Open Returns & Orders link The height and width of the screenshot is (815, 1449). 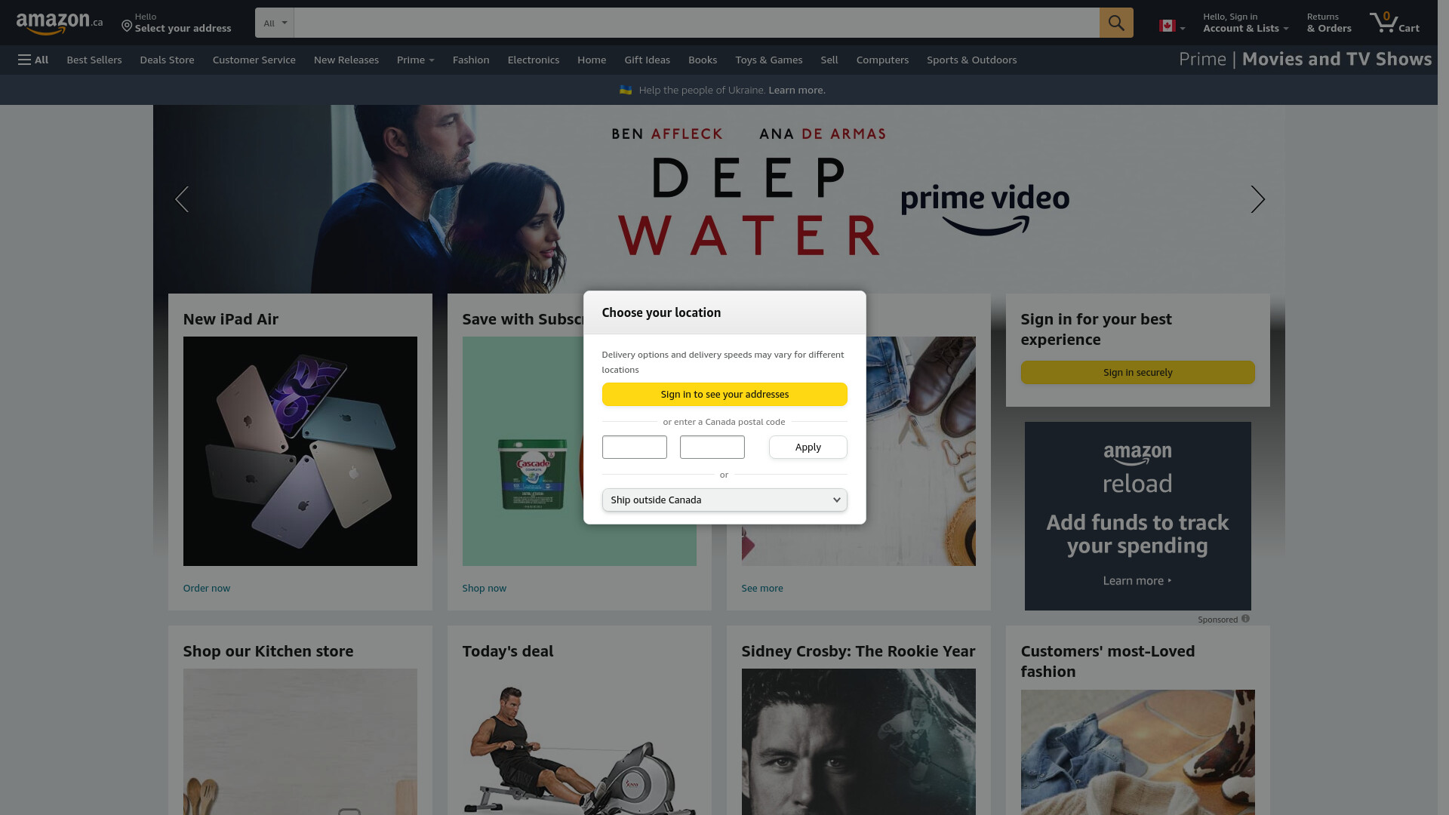pyautogui.click(x=1328, y=23)
